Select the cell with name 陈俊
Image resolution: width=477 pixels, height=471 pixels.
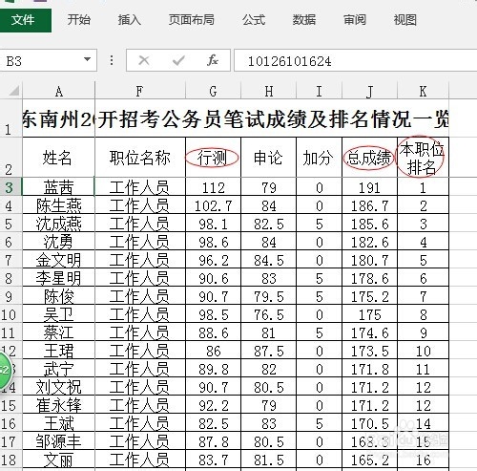58,296
